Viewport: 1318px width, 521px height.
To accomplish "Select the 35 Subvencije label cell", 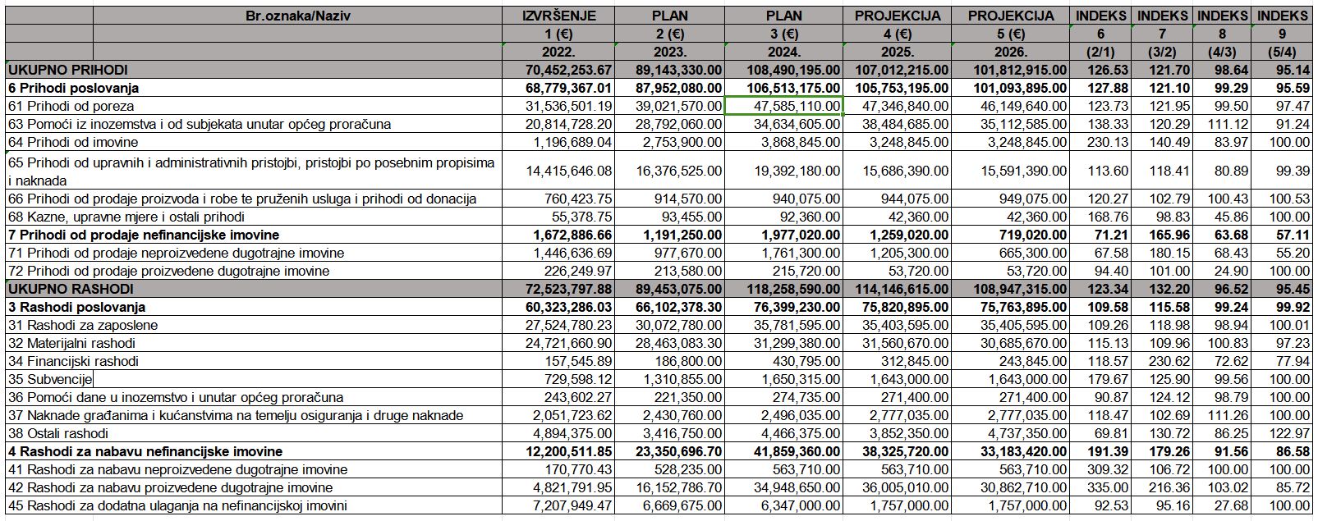I will [x=49, y=379].
